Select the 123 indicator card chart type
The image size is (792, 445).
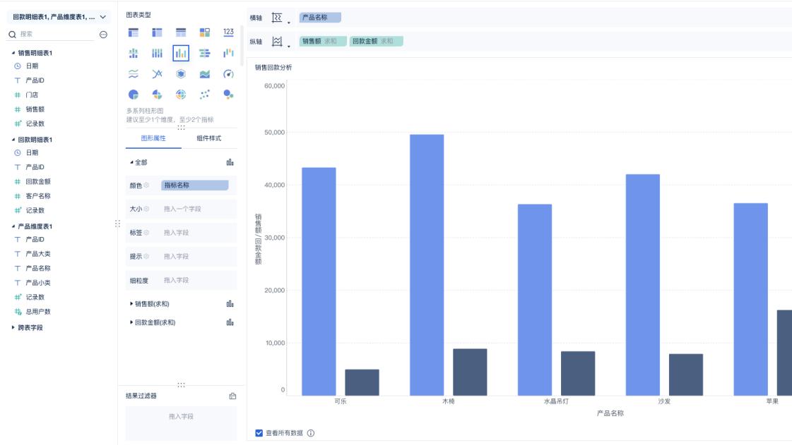(227, 30)
